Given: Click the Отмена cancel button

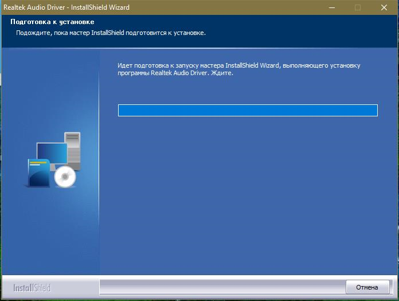Looking at the screenshot, I should click(367, 287).
